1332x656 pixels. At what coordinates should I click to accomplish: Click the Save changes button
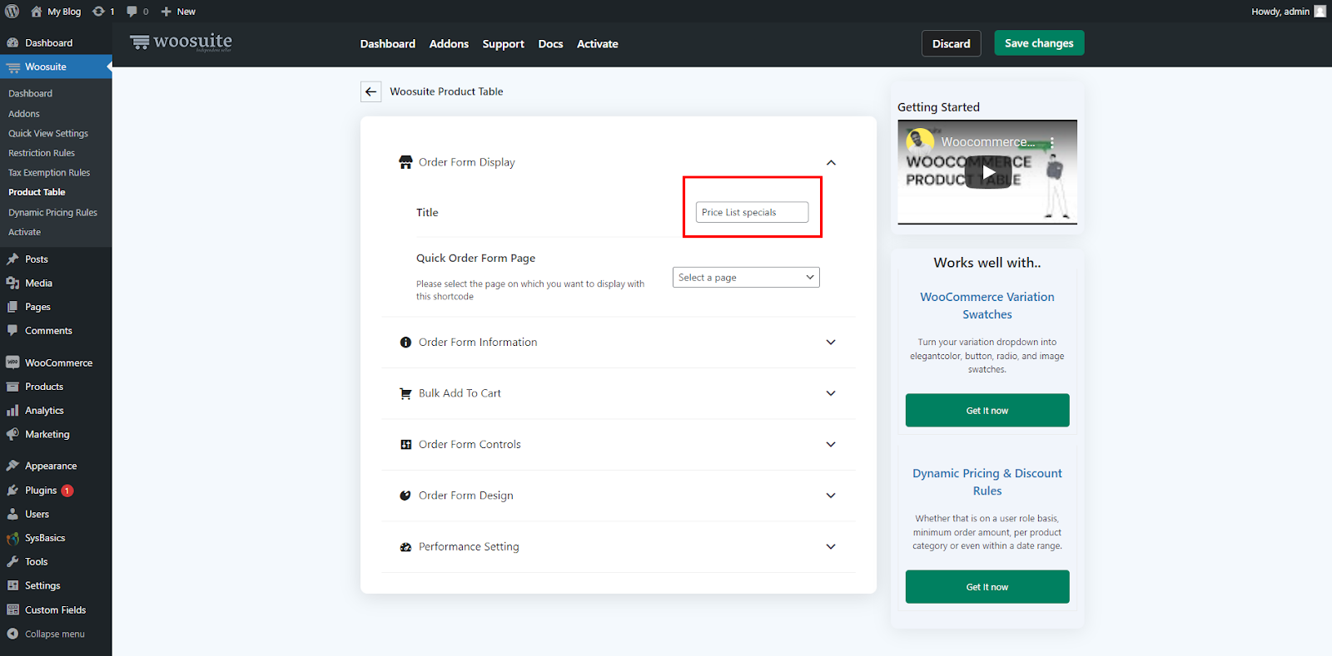(1039, 43)
